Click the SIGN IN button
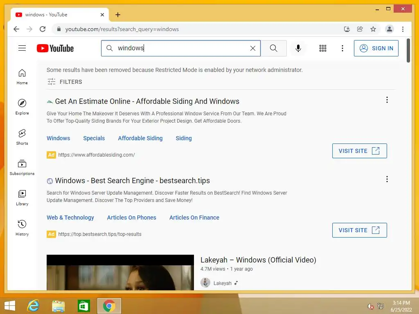The height and width of the screenshot is (314, 419). (x=376, y=48)
